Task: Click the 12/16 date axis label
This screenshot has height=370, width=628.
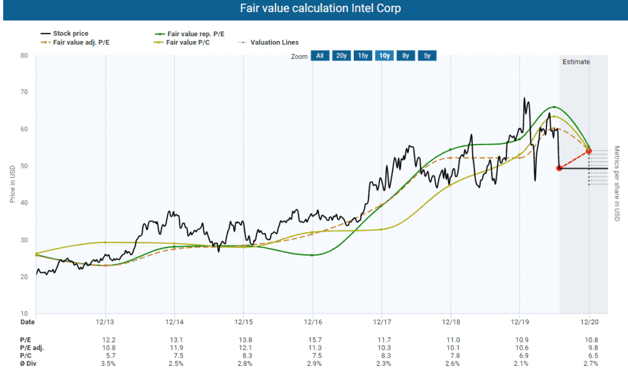Action: pos(313,322)
